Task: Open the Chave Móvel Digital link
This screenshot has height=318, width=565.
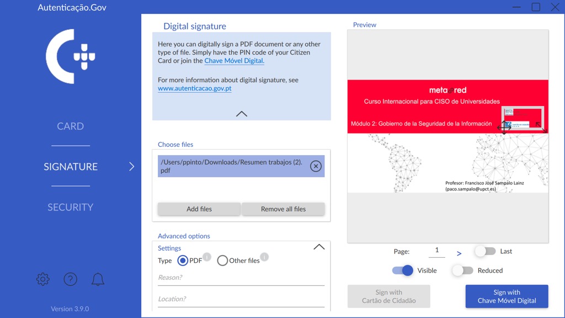Action: coord(234,61)
